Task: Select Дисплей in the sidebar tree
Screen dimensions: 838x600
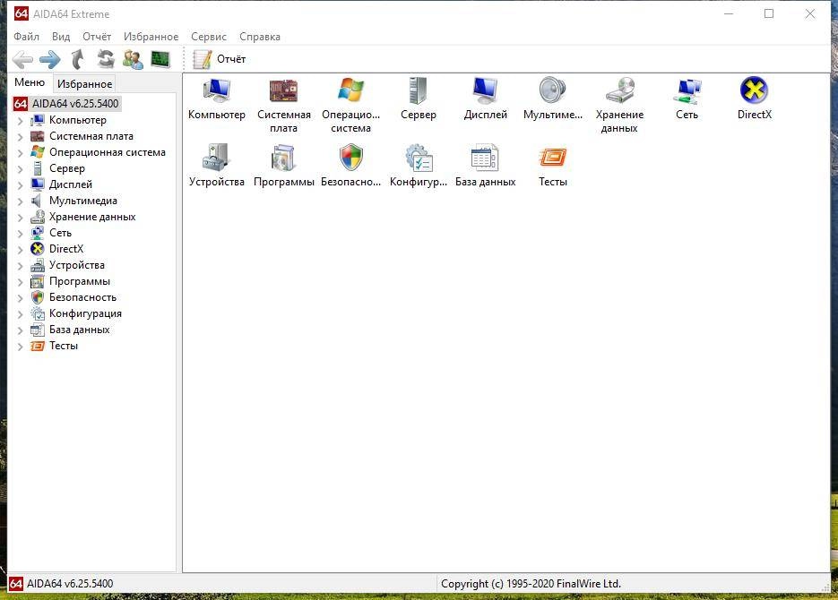Action: [71, 184]
